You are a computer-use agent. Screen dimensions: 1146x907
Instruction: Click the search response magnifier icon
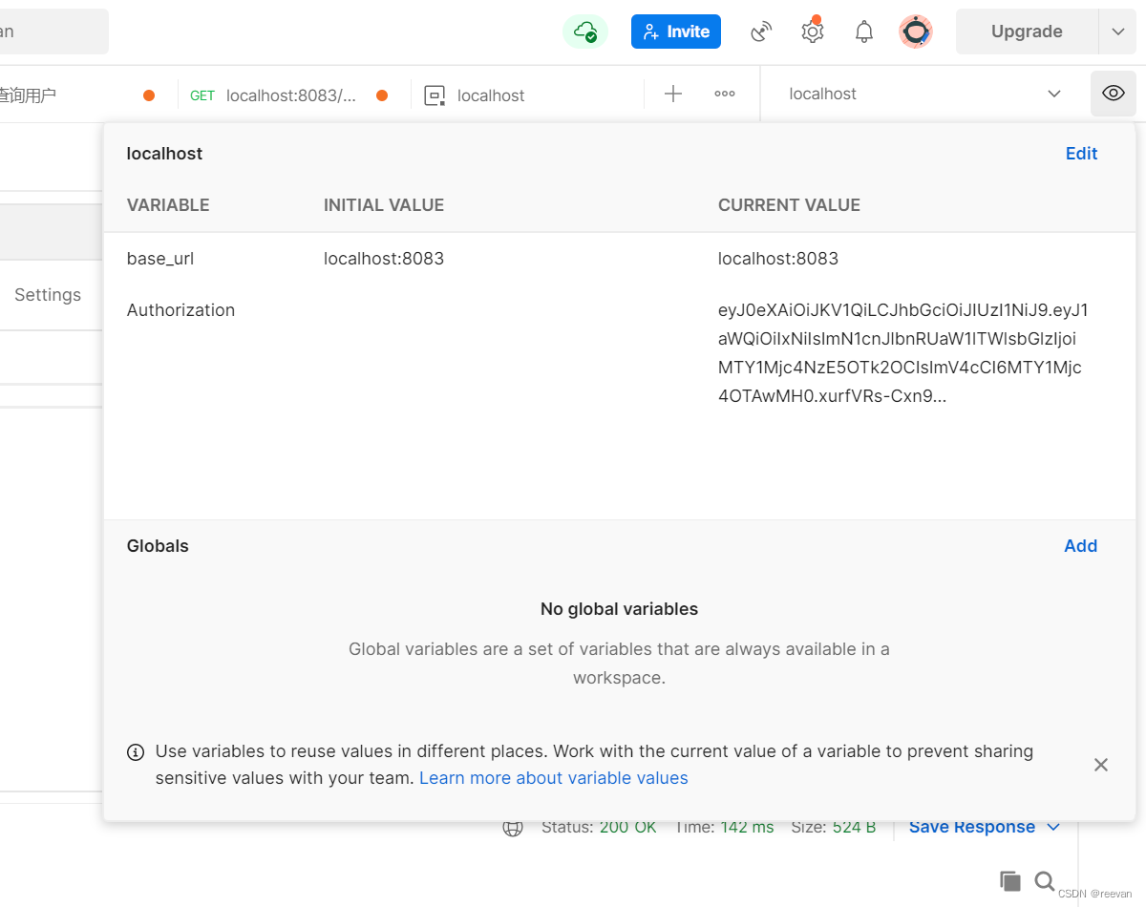1045,880
